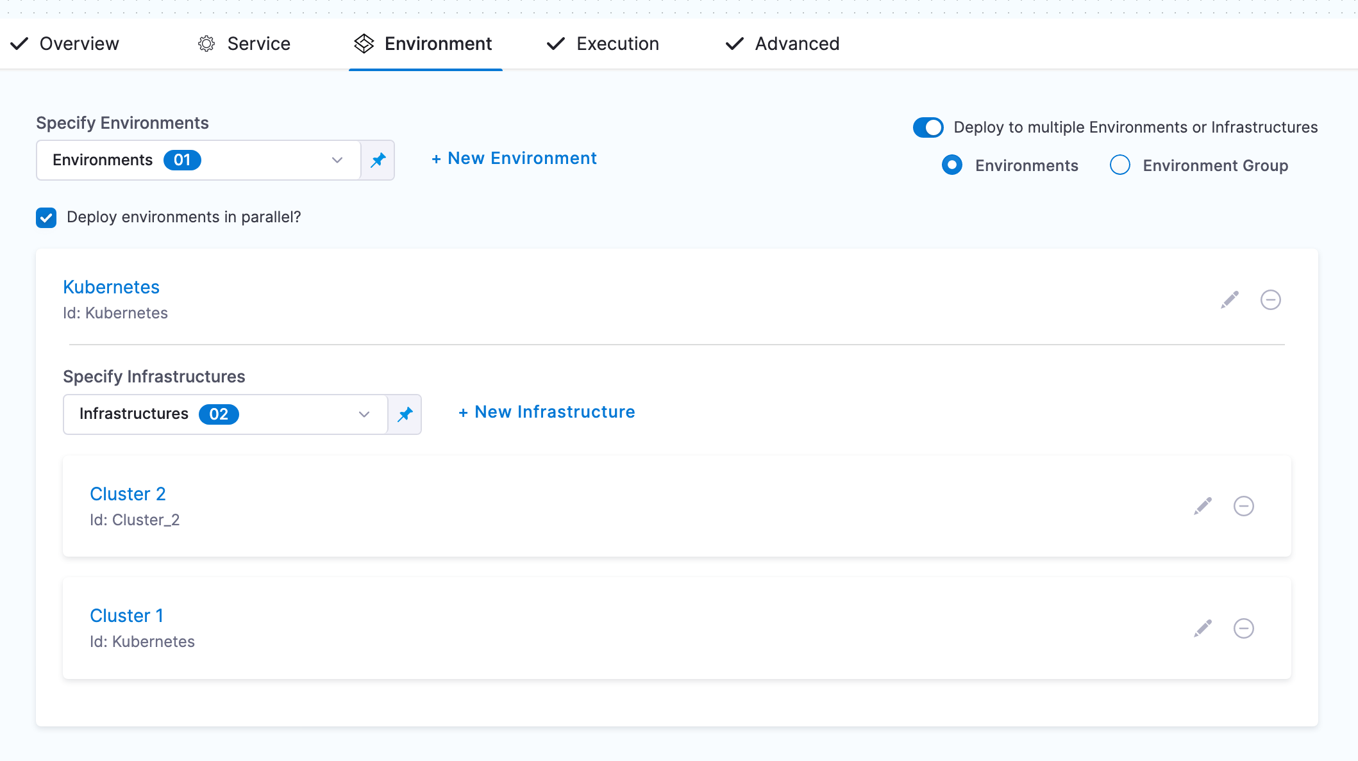Click the pin icon beside Environments dropdown

point(378,160)
